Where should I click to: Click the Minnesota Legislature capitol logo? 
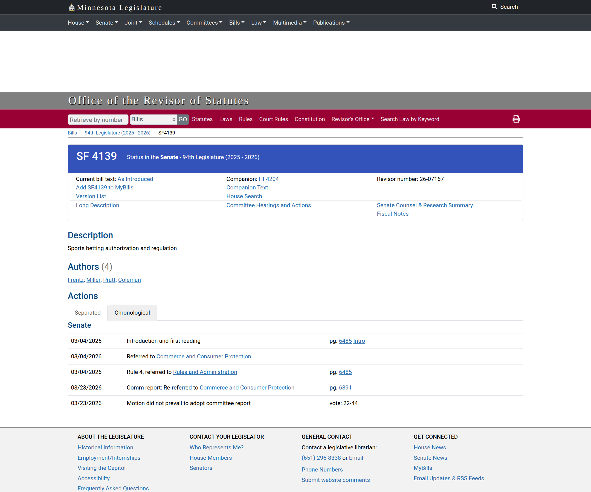[x=72, y=7]
